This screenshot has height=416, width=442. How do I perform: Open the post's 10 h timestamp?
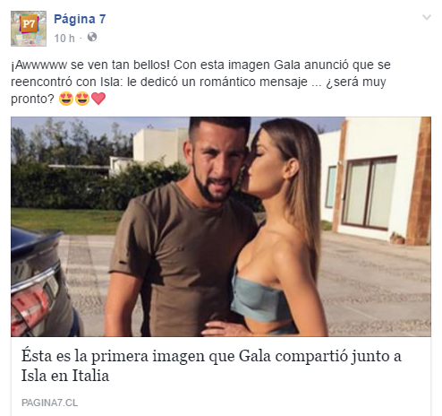pos(64,39)
